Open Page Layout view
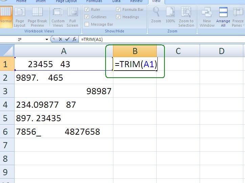 (20, 17)
